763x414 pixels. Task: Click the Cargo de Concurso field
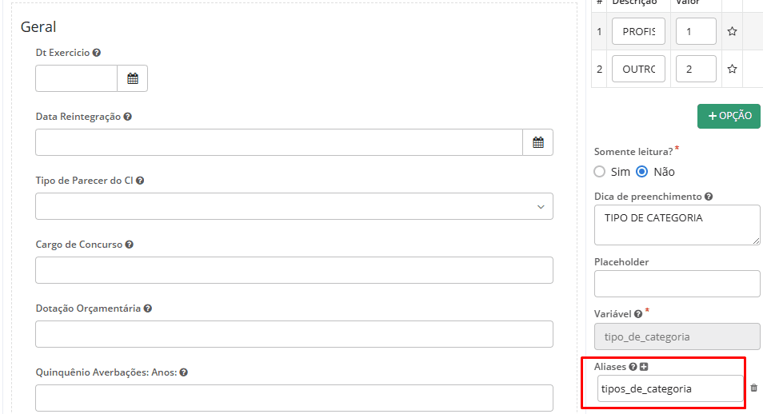click(294, 270)
